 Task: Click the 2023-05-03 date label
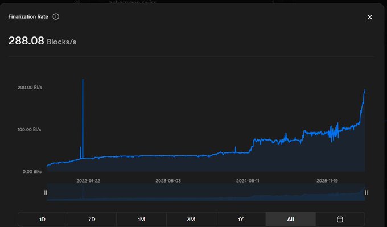168,181
